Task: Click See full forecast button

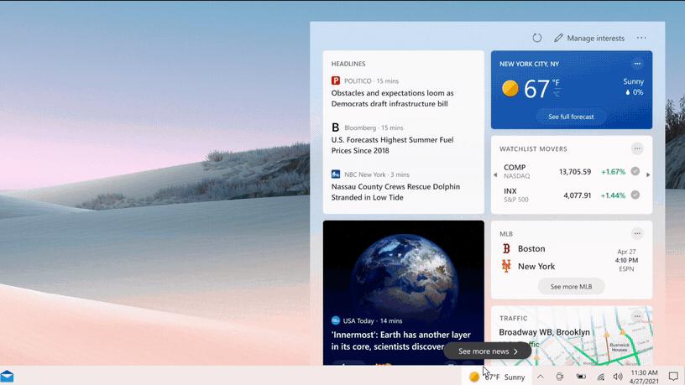Action: (571, 117)
